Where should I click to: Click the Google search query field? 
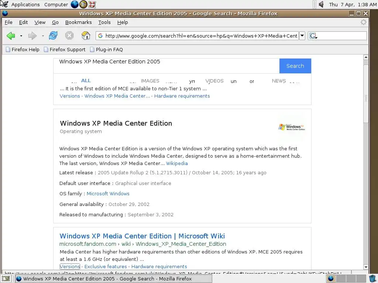[166, 66]
